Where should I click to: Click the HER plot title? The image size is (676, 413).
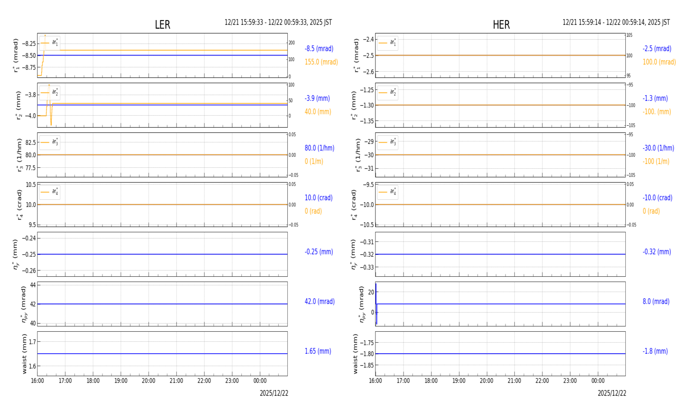[x=501, y=25]
